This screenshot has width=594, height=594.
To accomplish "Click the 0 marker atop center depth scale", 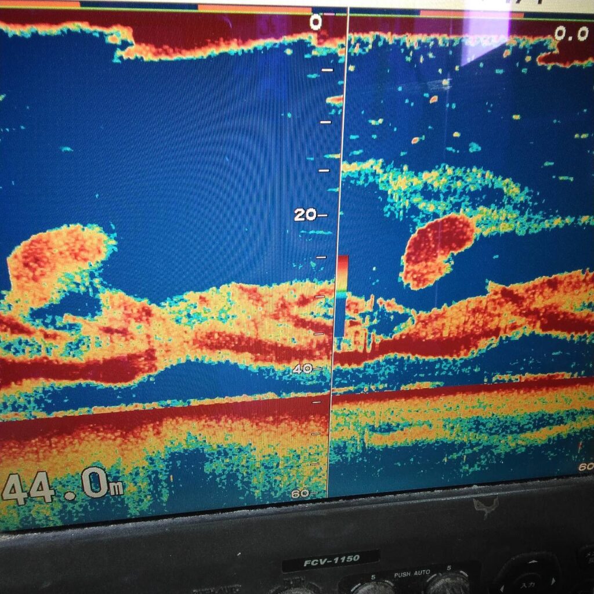I will 316,22.
